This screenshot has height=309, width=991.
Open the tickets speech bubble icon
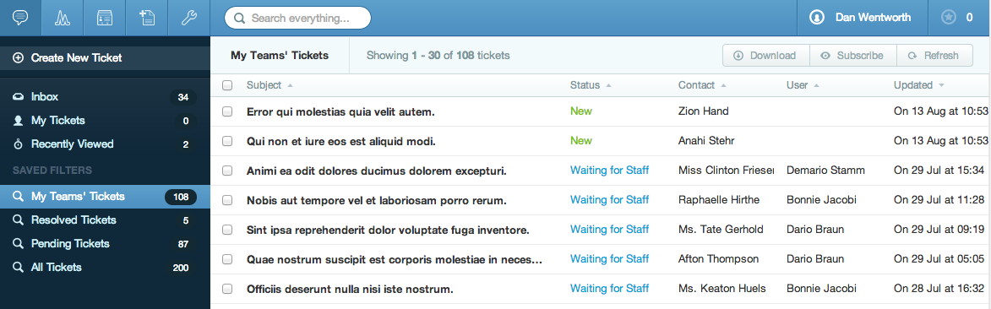click(x=20, y=18)
